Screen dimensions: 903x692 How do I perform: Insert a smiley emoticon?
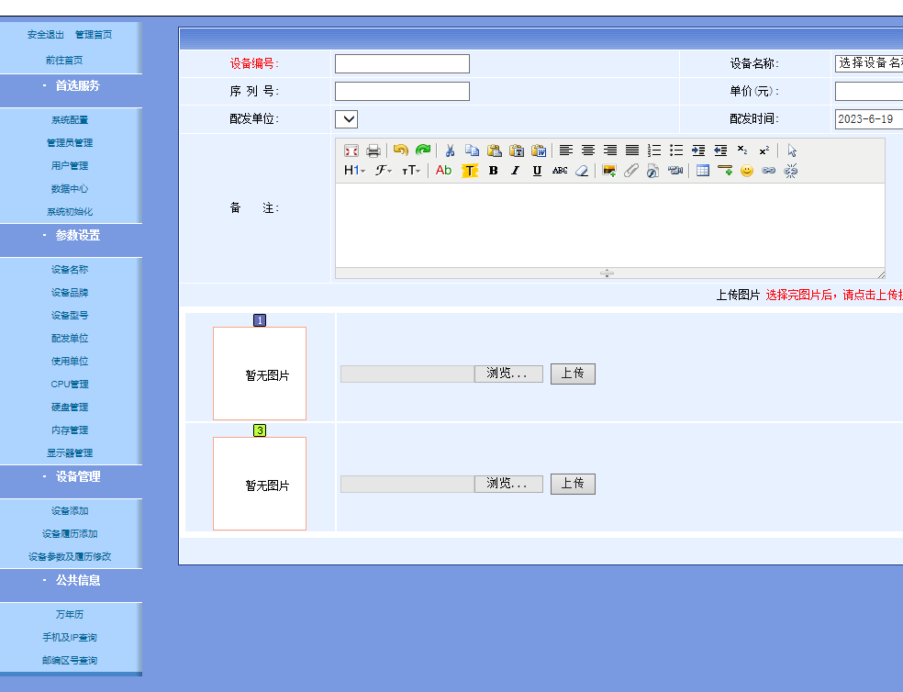(x=747, y=171)
